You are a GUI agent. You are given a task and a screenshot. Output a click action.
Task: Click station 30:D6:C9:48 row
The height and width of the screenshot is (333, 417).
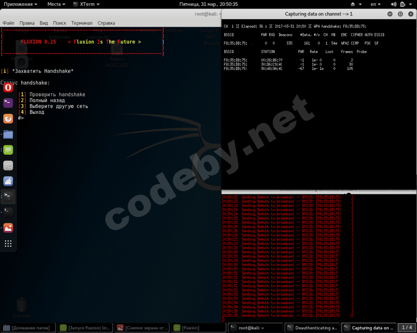[x=288, y=64]
